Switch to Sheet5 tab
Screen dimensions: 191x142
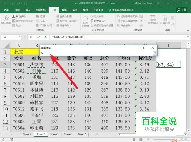coord(82,134)
